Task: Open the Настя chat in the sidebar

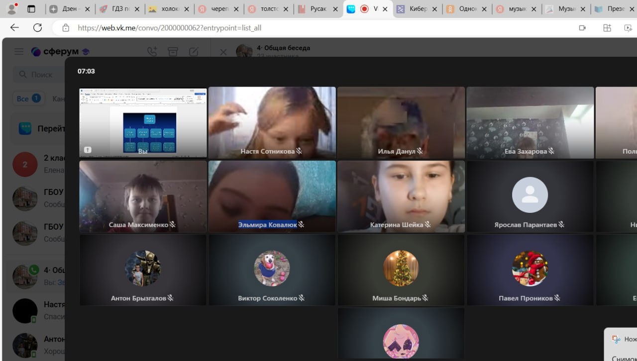Action: [x=38, y=310]
